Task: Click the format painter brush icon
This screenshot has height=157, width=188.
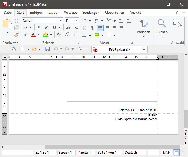Action: point(16,35)
